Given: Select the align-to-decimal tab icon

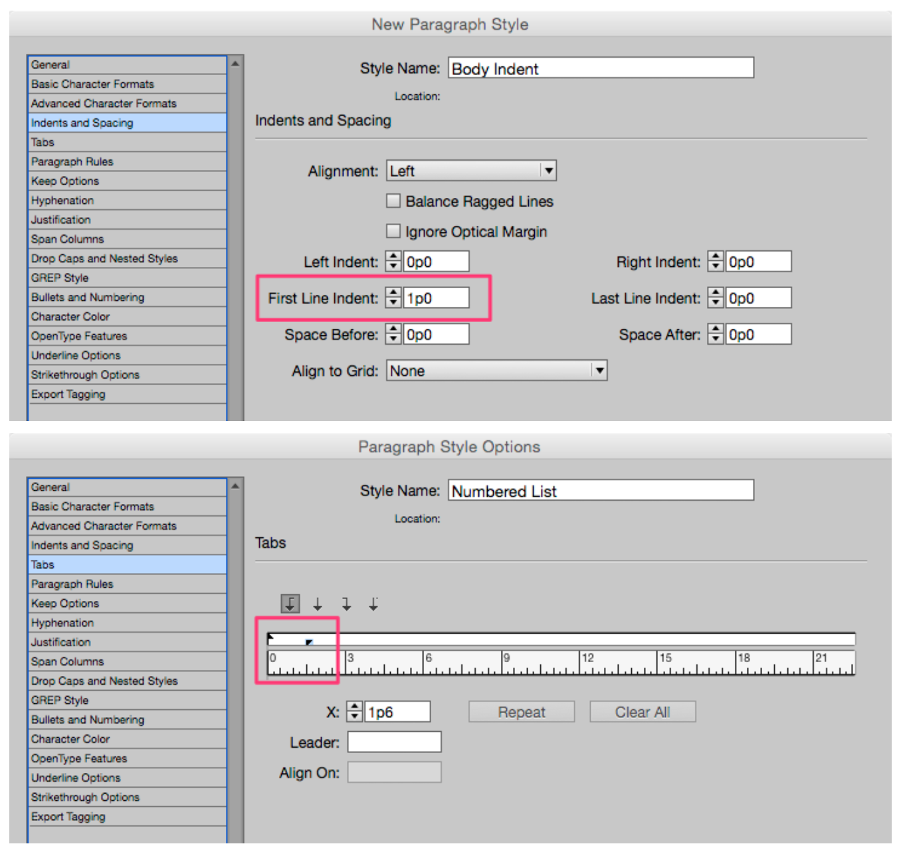Looking at the screenshot, I should point(374,604).
